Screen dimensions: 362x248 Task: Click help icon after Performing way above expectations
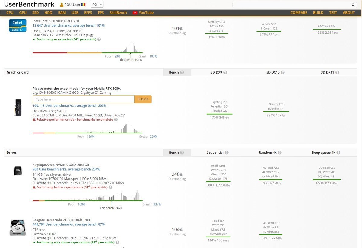[117, 242]
